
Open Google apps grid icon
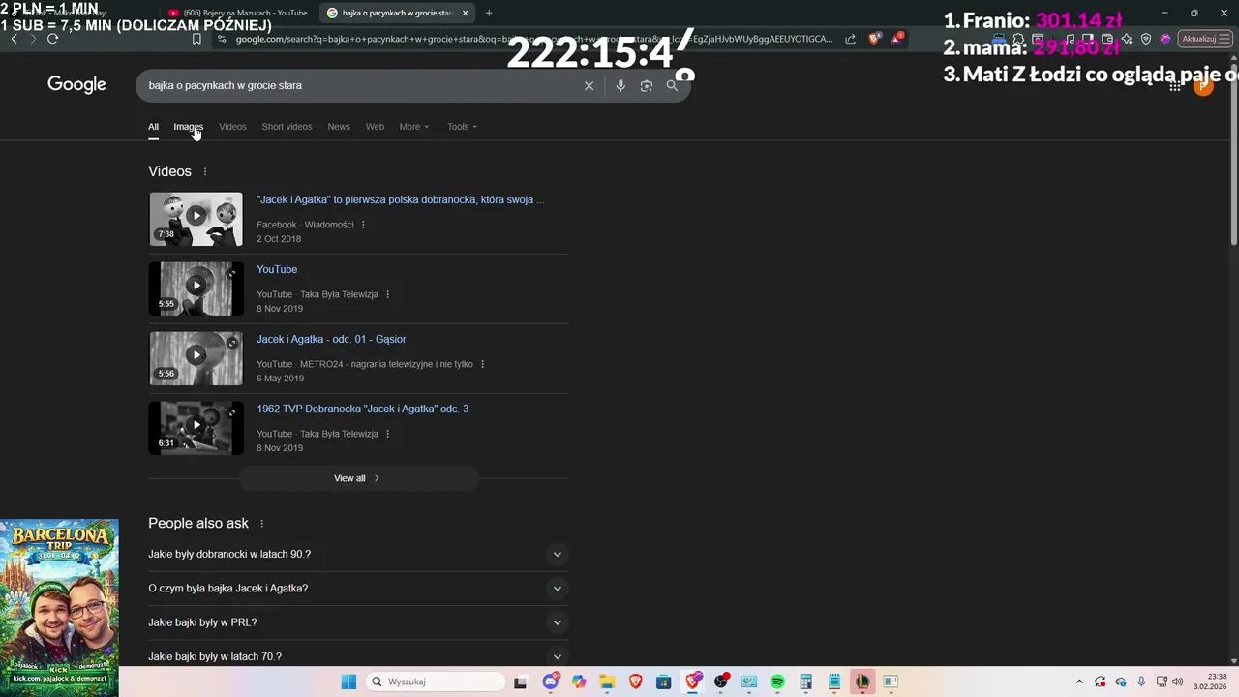(1175, 86)
